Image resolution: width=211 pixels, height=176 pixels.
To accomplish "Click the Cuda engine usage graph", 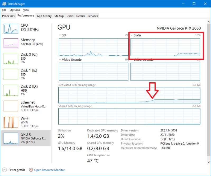I will point(165,47).
